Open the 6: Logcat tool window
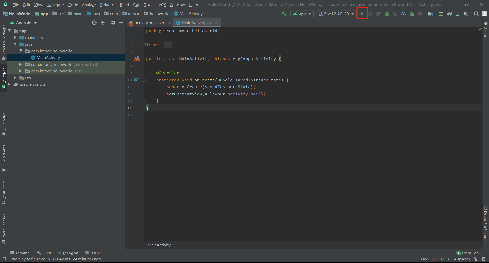 coord(68,253)
